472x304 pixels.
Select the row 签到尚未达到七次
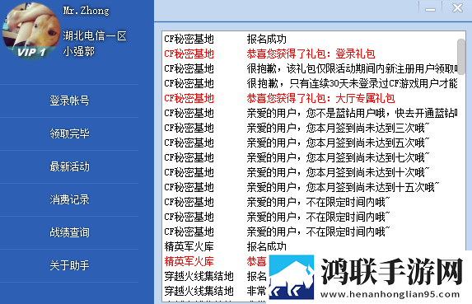coord(310,157)
